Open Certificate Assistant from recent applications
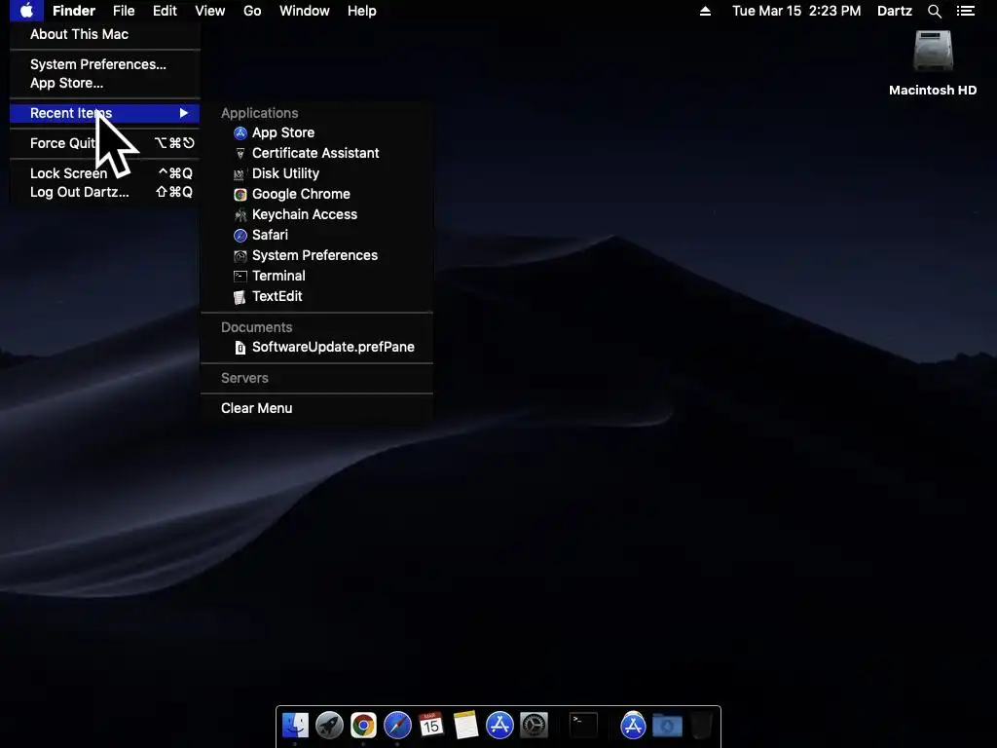Viewport: 997px width, 748px height. point(316,153)
